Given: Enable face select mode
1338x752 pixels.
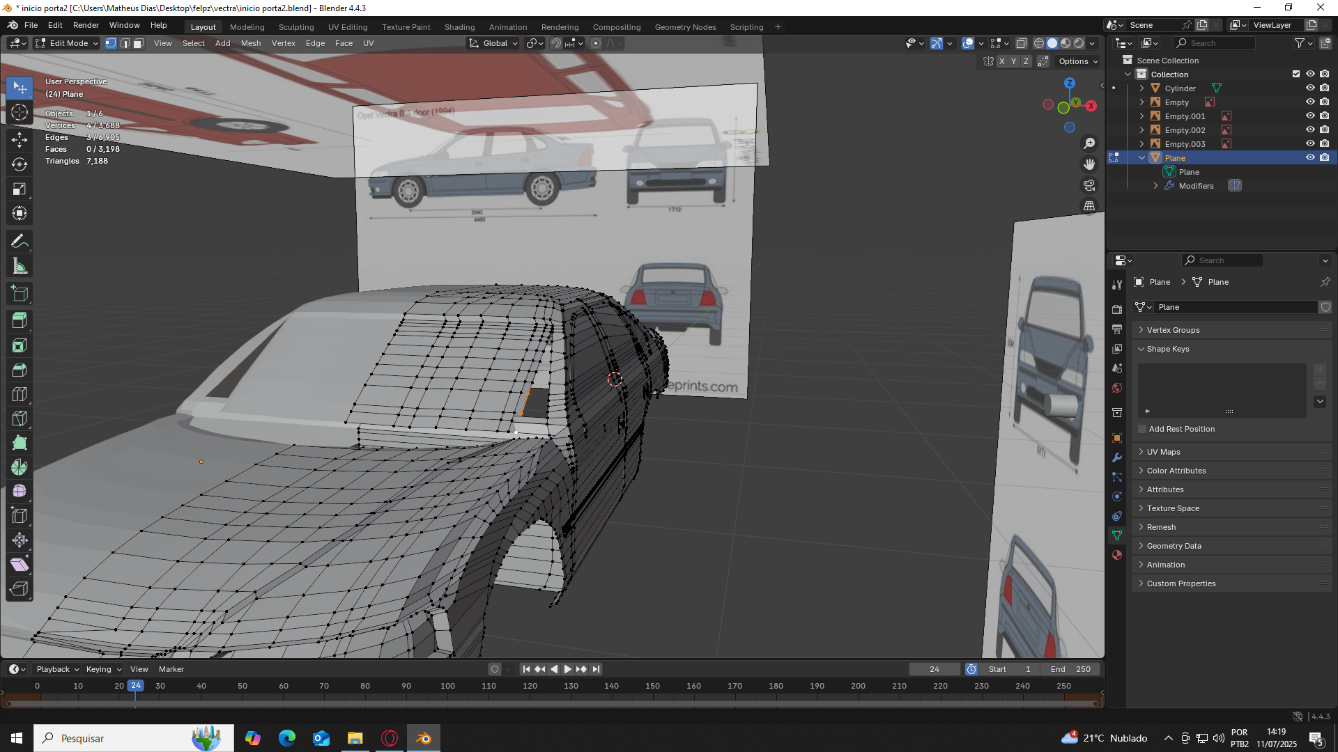Looking at the screenshot, I should (x=139, y=43).
